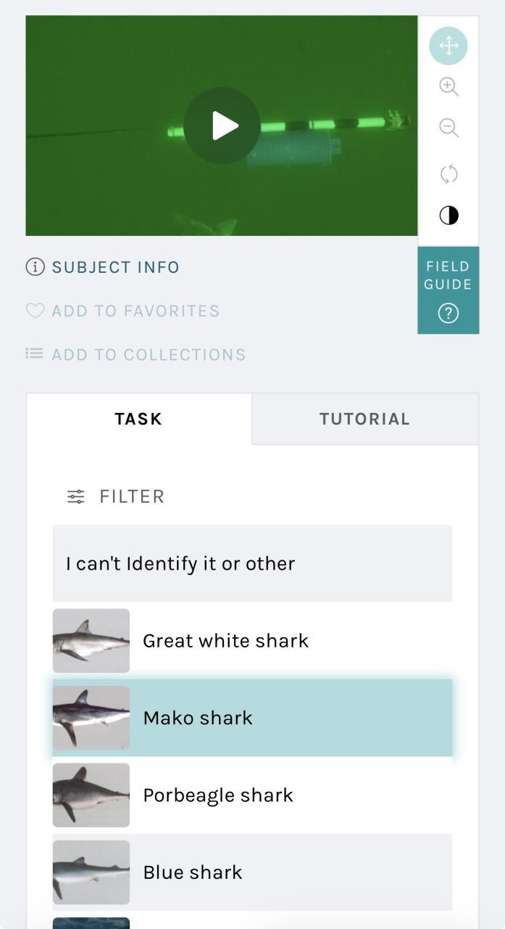Click the Porbeagle shark thumbnail image
Image resolution: width=505 pixels, height=929 pixels.
click(91, 795)
